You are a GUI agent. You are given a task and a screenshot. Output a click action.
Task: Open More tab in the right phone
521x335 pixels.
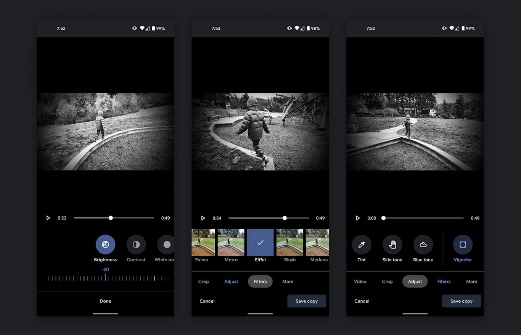(x=472, y=282)
